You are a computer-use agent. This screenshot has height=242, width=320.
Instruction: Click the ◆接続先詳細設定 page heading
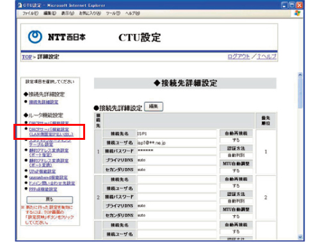(185, 83)
